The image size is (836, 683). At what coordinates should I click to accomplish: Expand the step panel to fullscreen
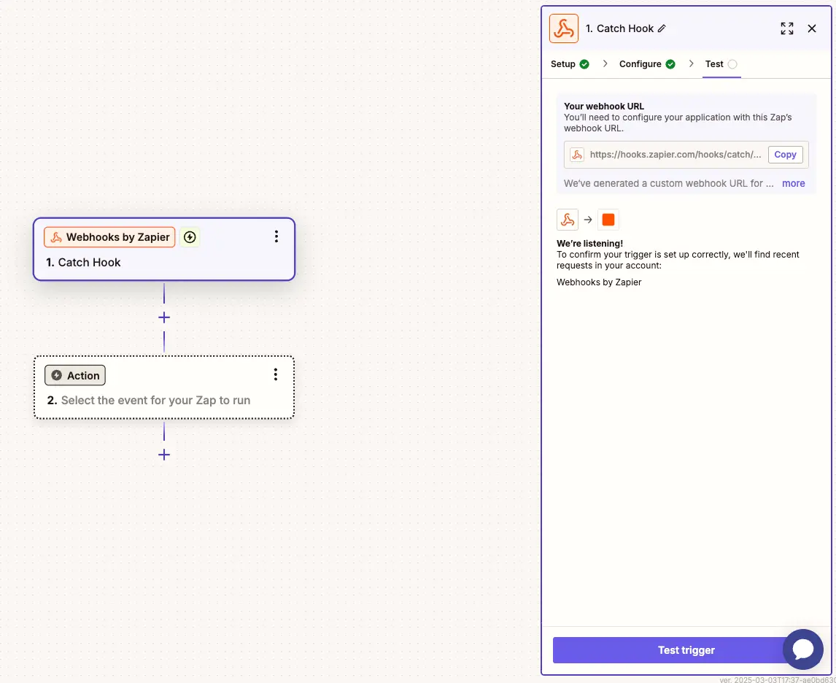coord(787,28)
